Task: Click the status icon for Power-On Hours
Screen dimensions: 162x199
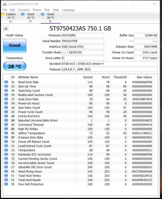Action: [x=6, y=103]
